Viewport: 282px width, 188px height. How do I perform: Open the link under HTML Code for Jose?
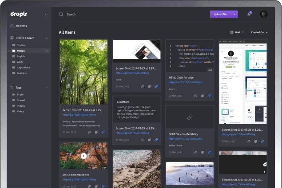[x=185, y=82]
